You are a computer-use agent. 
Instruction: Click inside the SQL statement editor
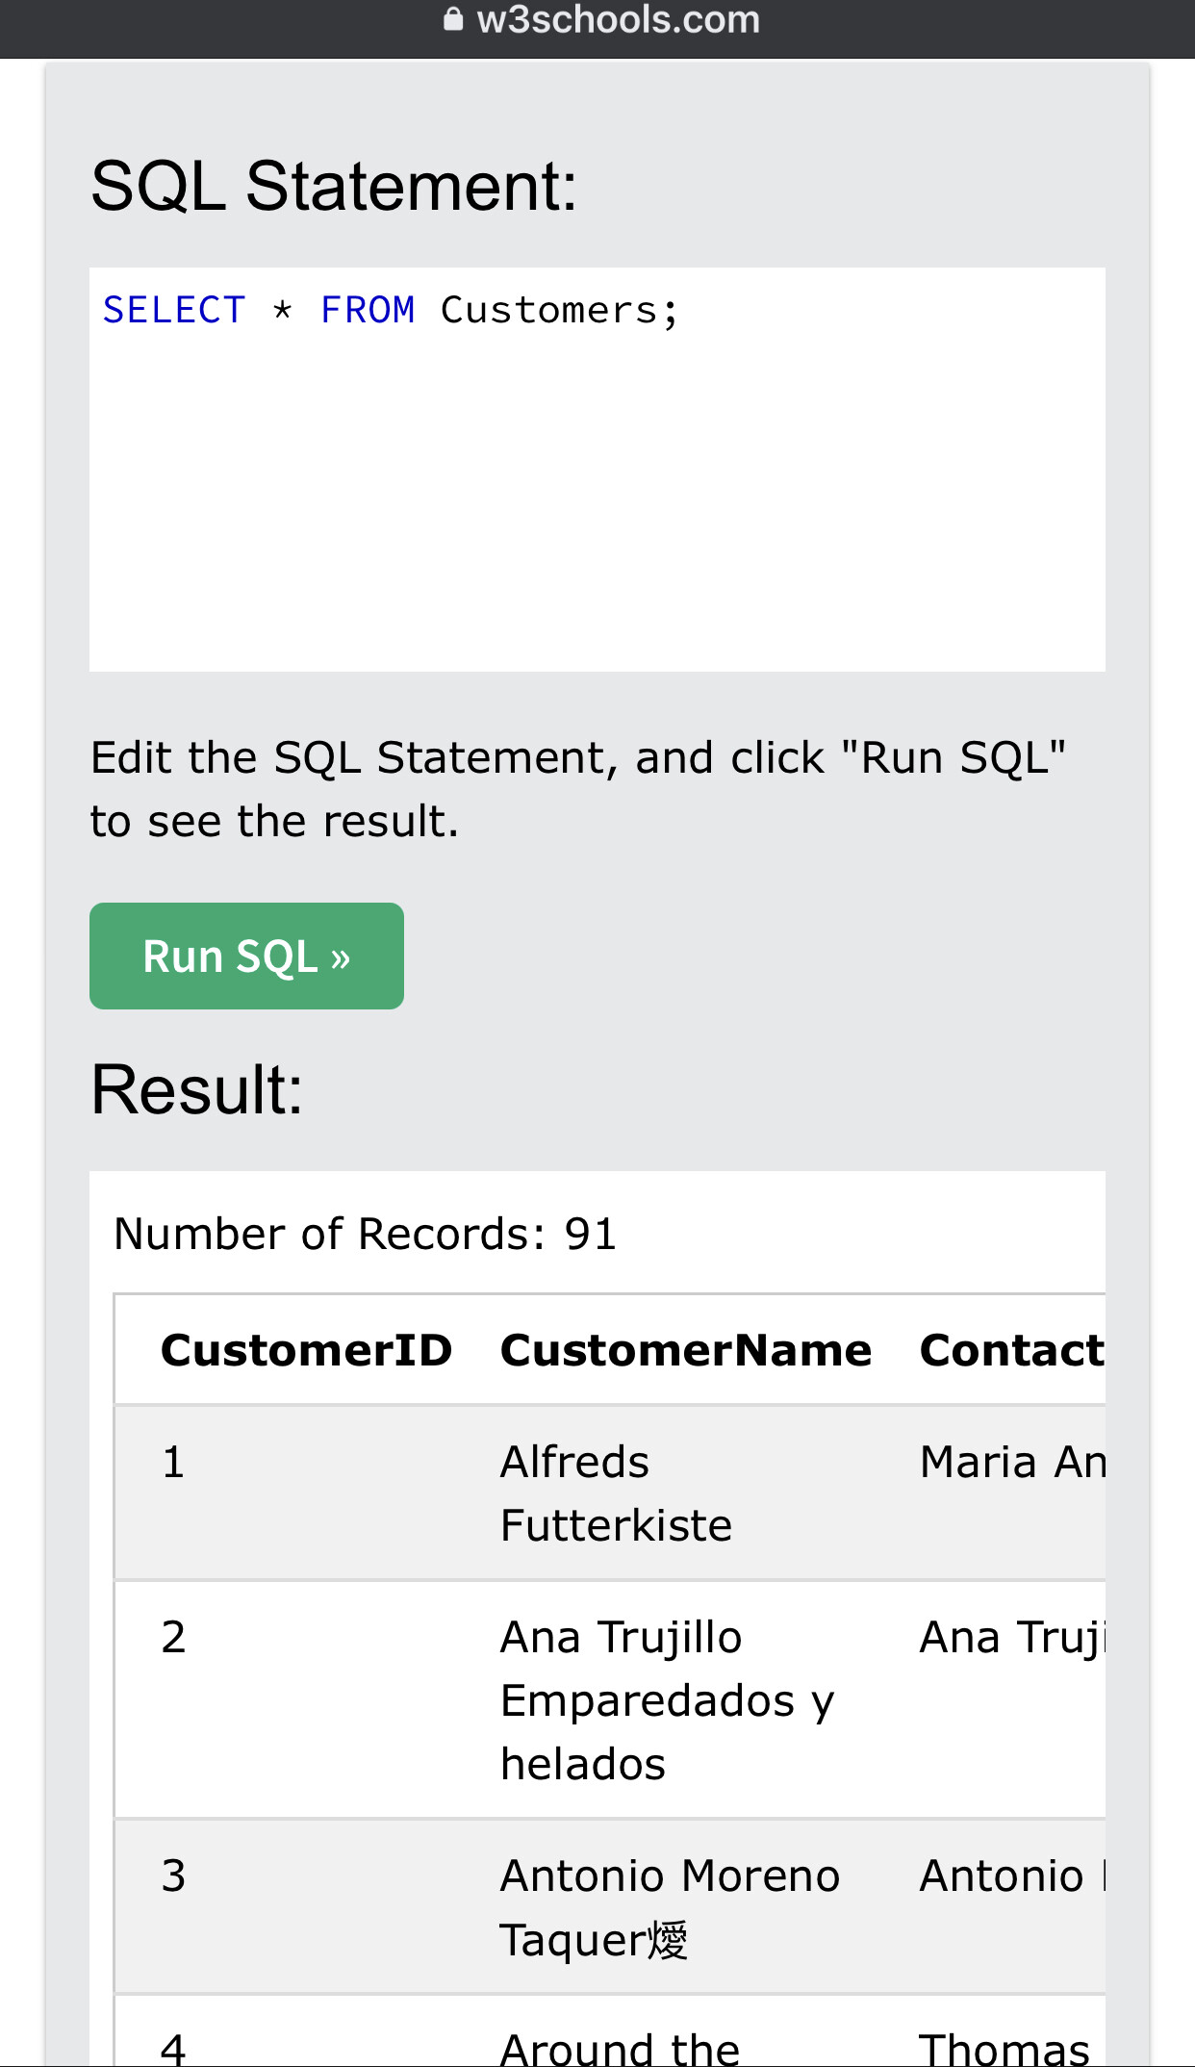pyautogui.click(x=597, y=470)
